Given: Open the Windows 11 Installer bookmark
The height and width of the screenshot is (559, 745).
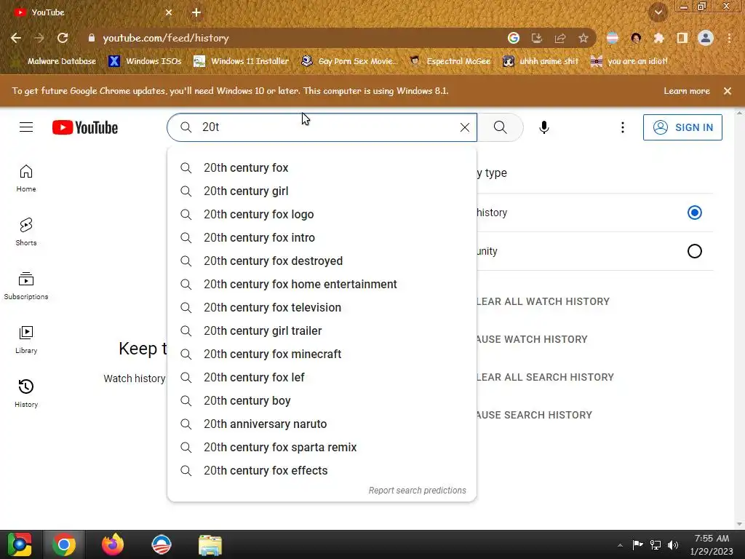Looking at the screenshot, I should coord(242,61).
